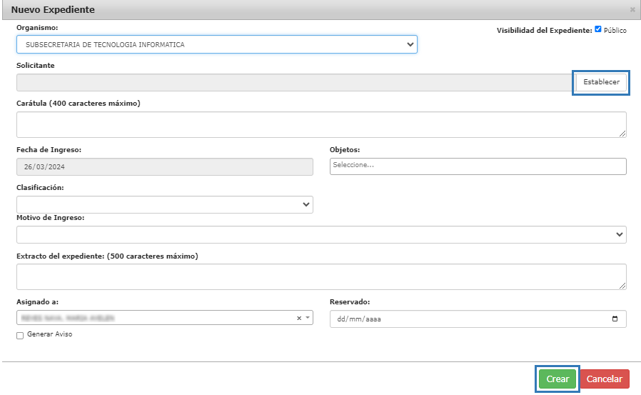Open the Objetos selection box
This screenshot has width=641, height=395.
coord(478,166)
